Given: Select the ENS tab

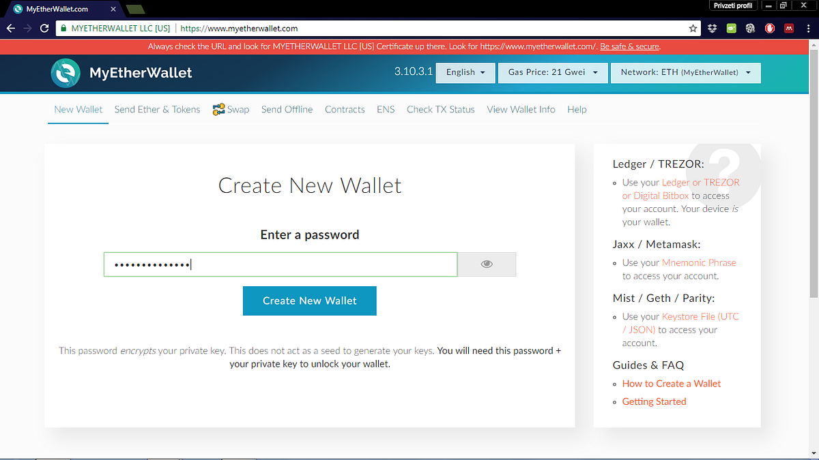Looking at the screenshot, I should [386, 109].
